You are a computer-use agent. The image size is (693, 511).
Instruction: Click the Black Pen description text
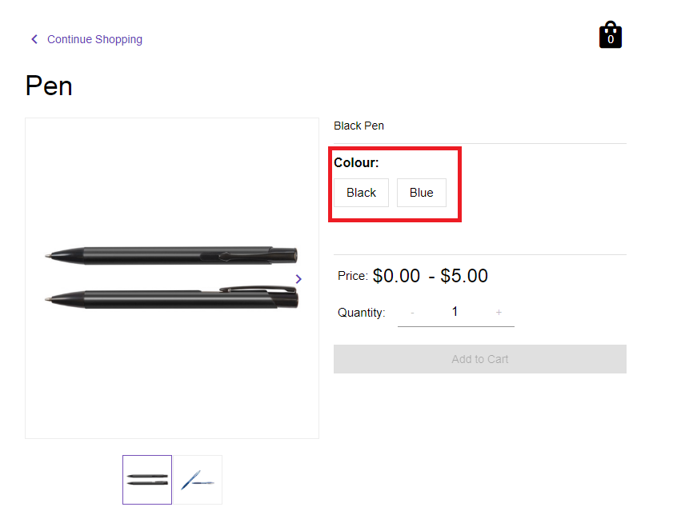click(x=359, y=126)
